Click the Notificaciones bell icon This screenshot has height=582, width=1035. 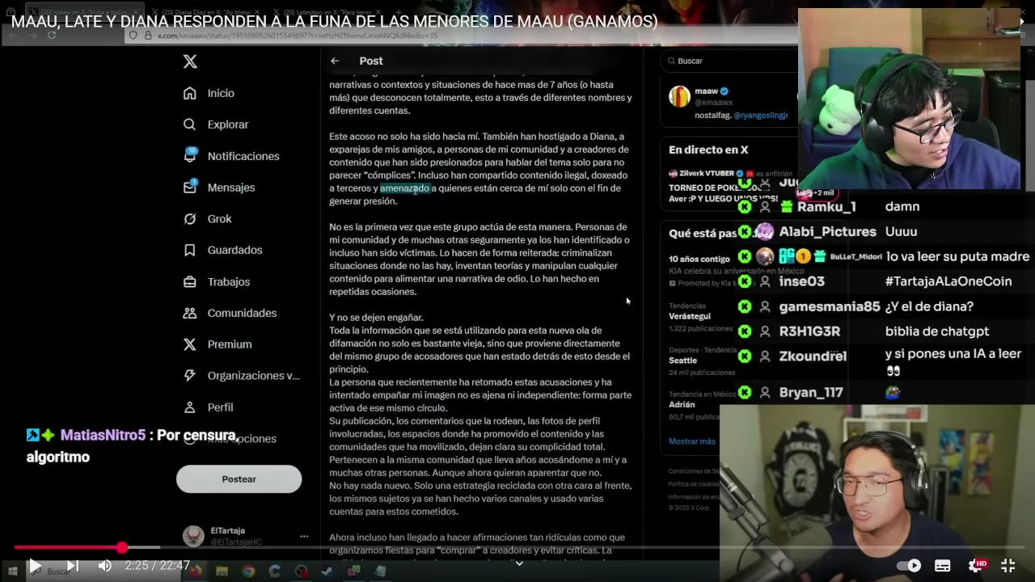pos(190,156)
